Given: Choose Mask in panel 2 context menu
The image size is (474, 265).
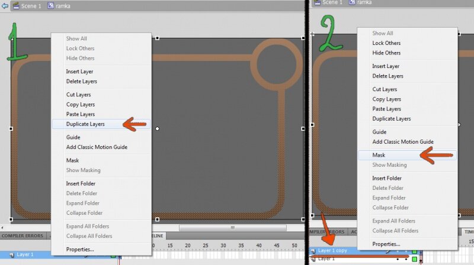Looking at the screenshot, I should click(379, 155).
